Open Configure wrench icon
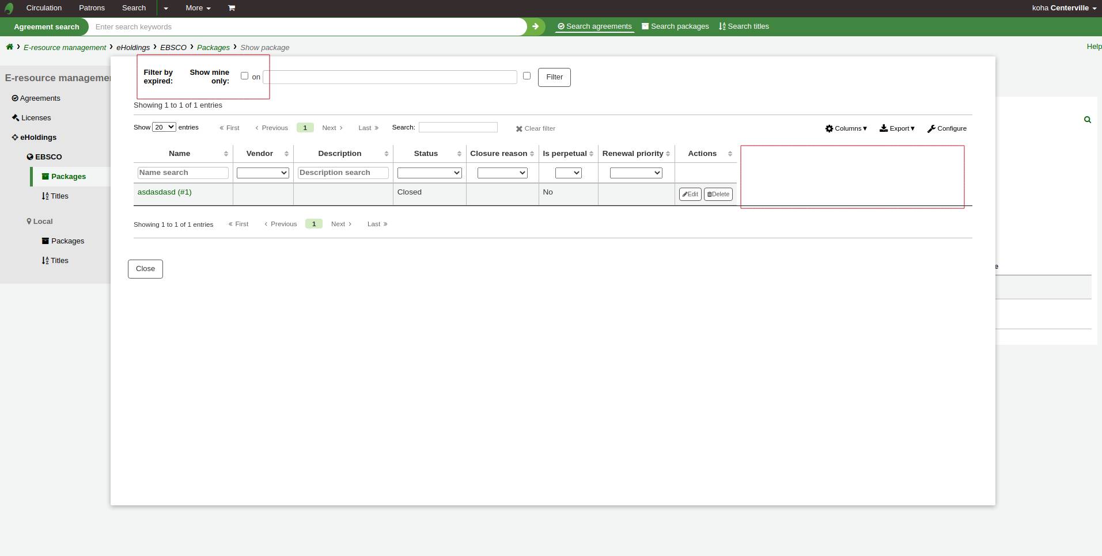 pos(931,129)
